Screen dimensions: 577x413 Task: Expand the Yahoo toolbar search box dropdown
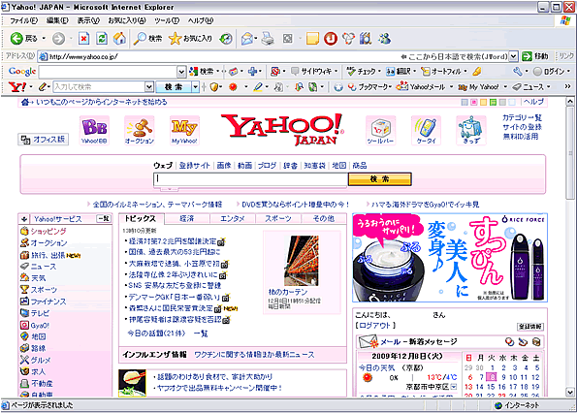[149, 87]
